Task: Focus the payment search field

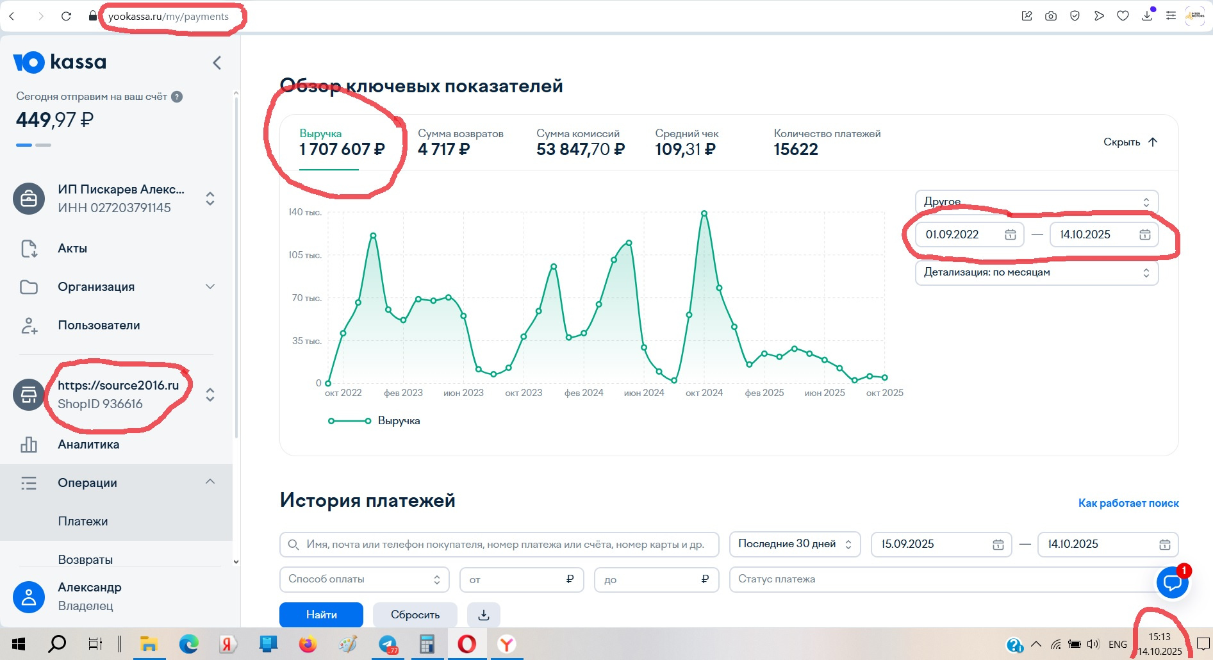Action: [499, 545]
